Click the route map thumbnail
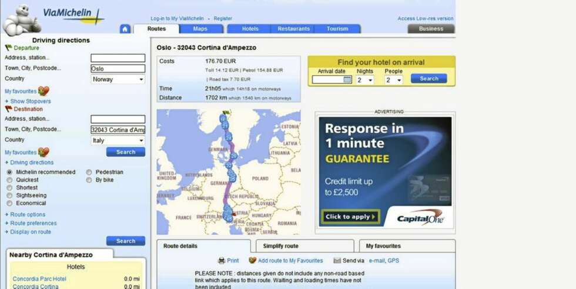This screenshot has height=289, width=576. tap(229, 172)
